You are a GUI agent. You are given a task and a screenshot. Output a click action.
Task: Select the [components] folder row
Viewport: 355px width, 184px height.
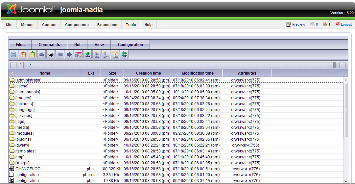pos(176,92)
